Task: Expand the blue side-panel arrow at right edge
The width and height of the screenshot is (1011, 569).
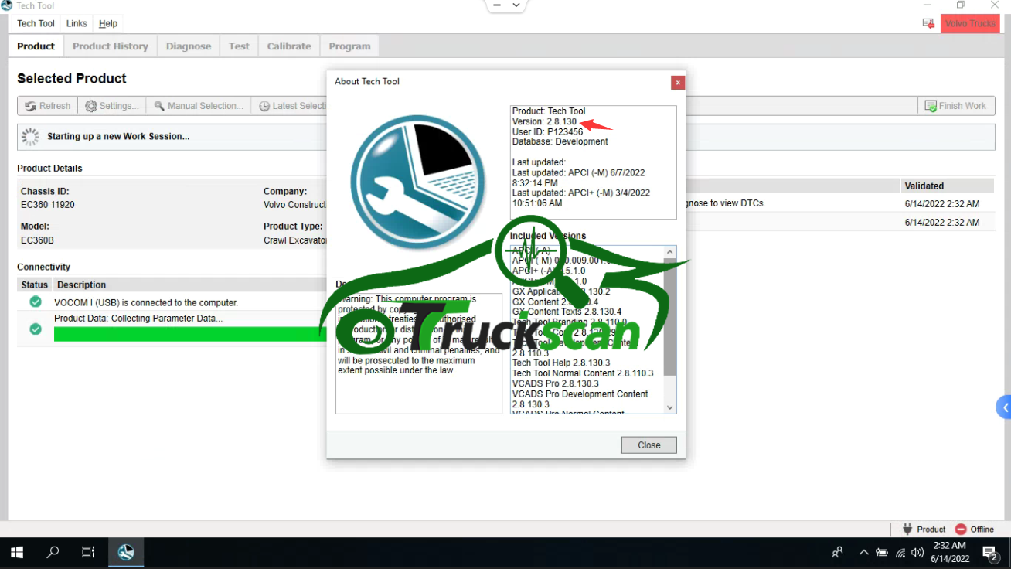Action: [x=1004, y=407]
